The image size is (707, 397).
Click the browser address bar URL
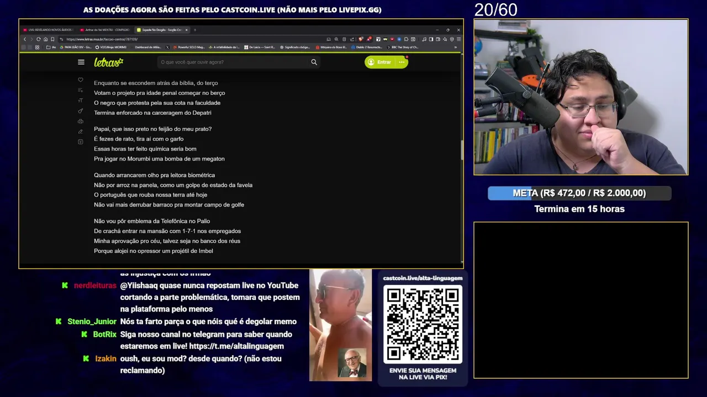102,39
